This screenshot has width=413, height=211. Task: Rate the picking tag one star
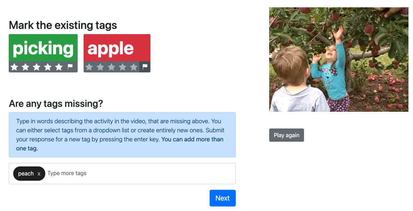coord(15,67)
